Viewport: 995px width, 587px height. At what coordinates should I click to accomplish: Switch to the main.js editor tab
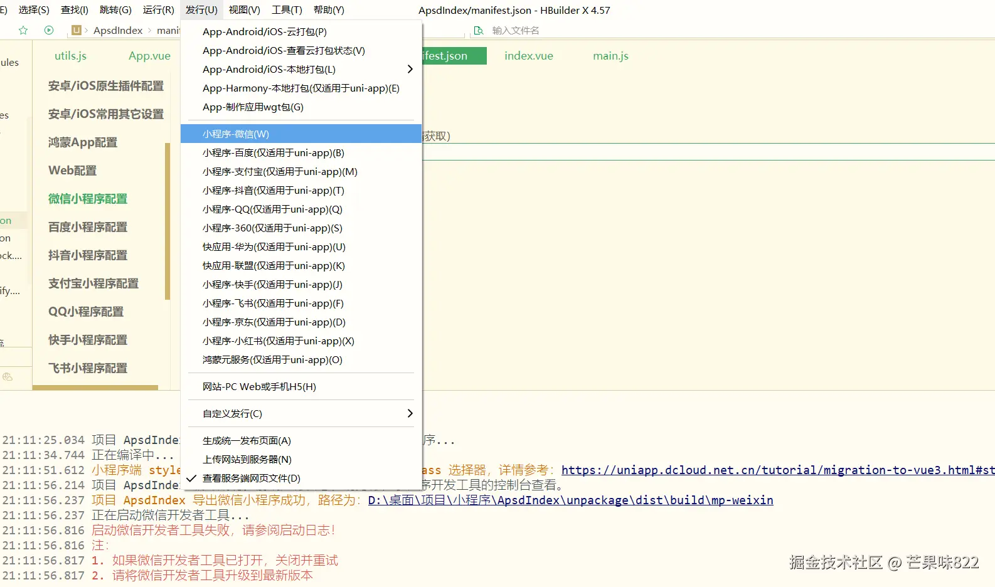(610, 56)
